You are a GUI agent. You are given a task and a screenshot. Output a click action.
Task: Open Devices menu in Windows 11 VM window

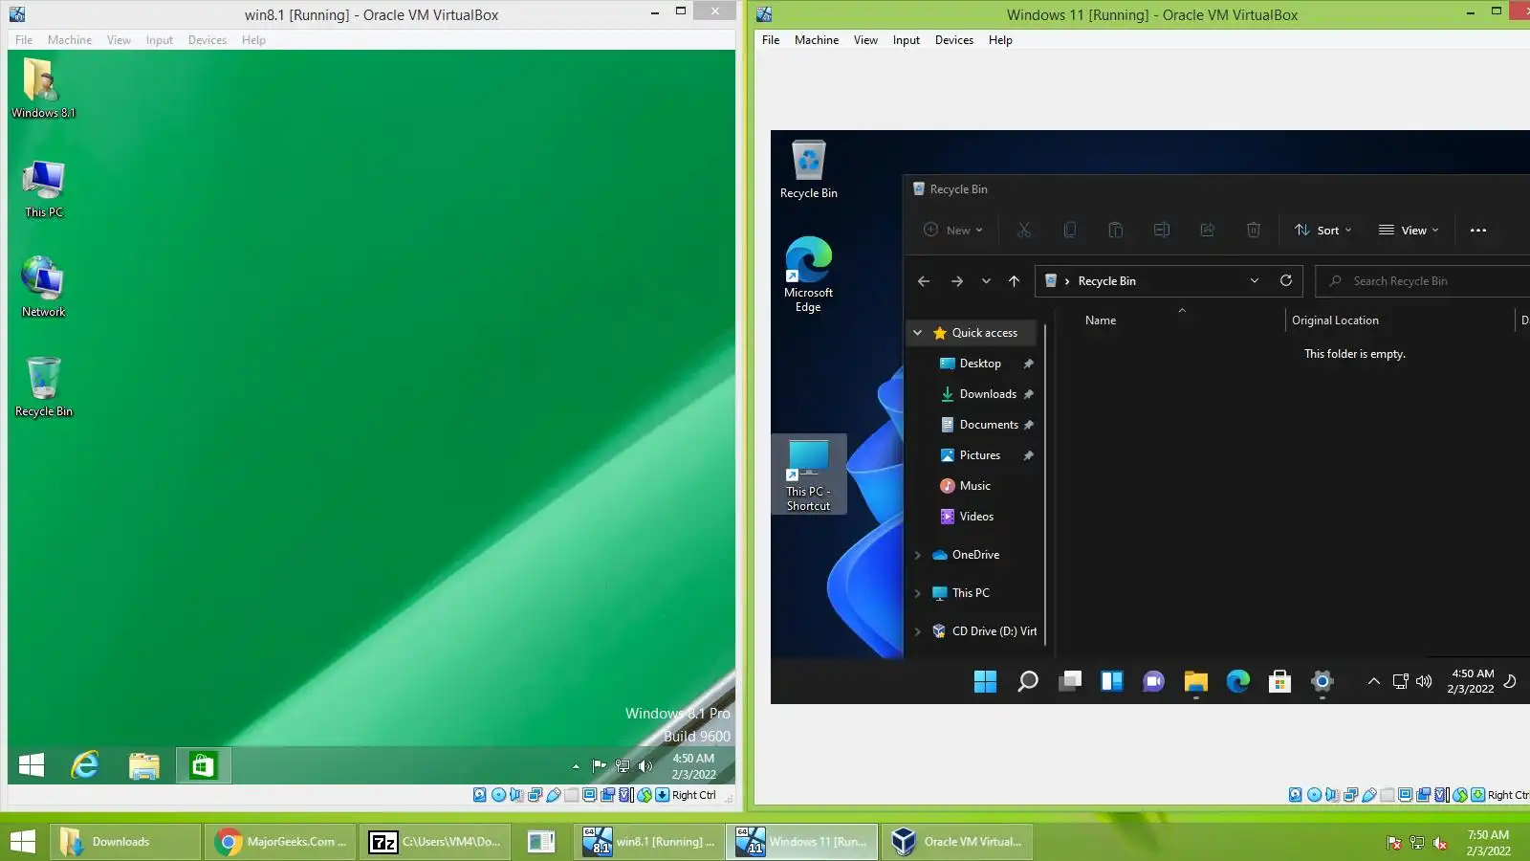(954, 40)
